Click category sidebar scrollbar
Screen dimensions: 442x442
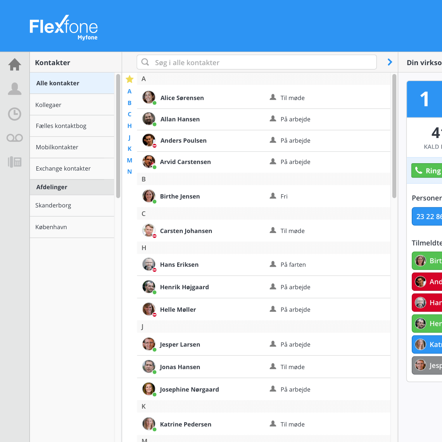click(x=118, y=136)
